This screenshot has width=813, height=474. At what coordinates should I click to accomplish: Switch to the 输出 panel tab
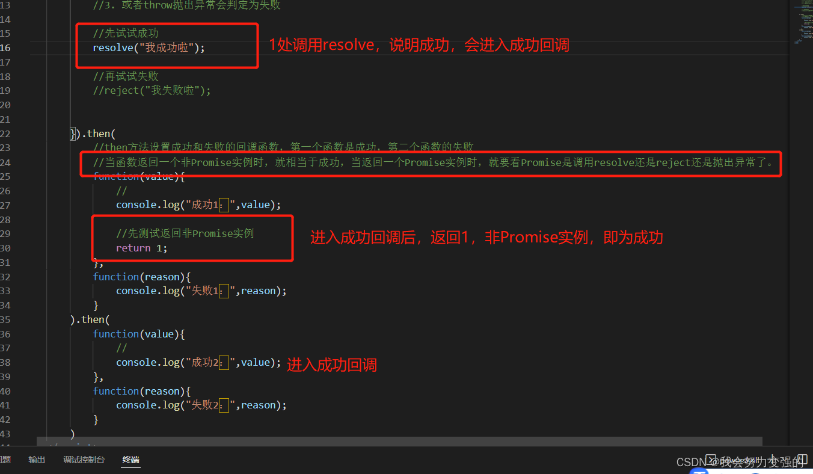[x=37, y=460]
